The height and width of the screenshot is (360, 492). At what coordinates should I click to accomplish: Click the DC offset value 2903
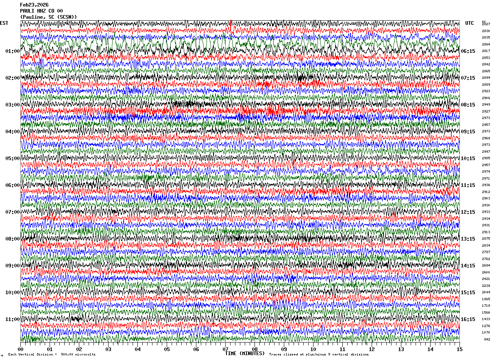(x=486, y=198)
